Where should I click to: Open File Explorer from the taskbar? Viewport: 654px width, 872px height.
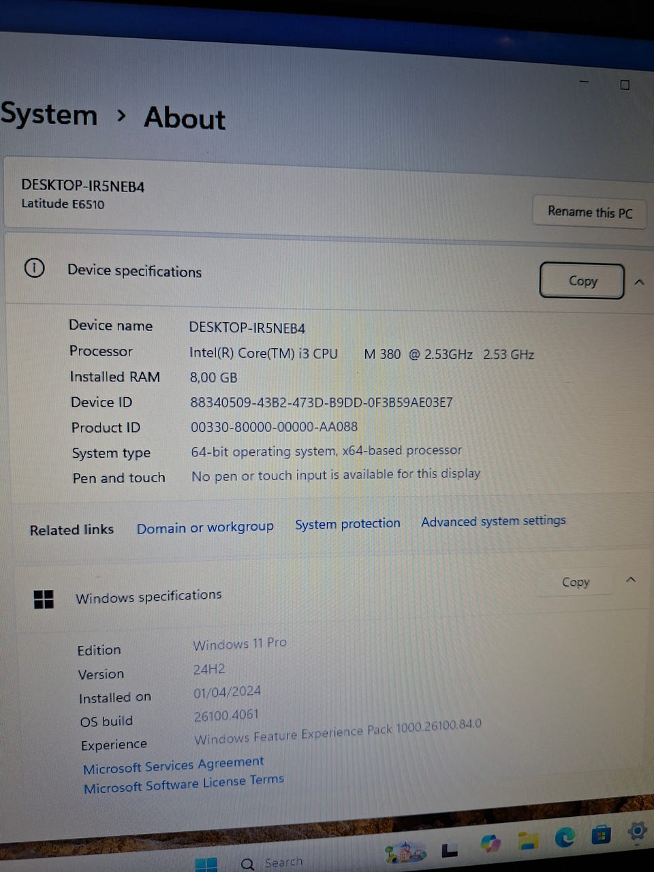click(527, 841)
